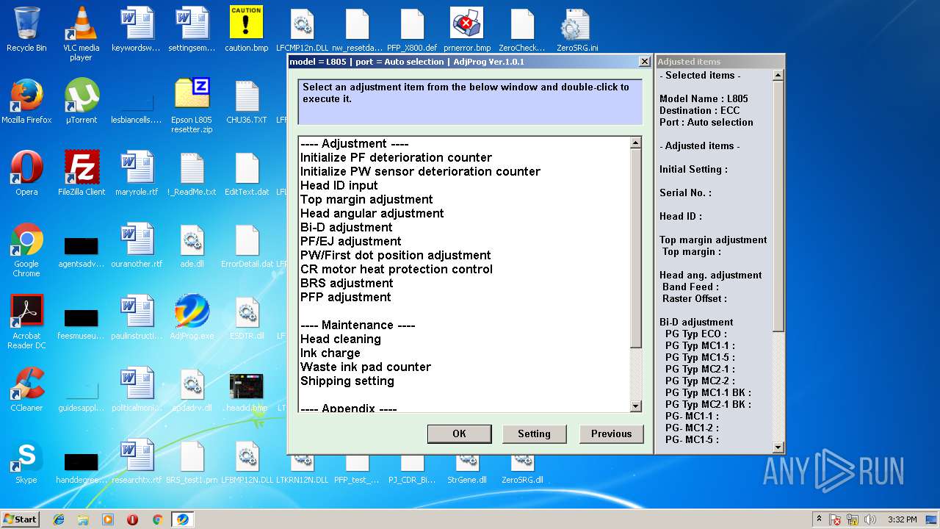Close the AdjProg window

[644, 62]
